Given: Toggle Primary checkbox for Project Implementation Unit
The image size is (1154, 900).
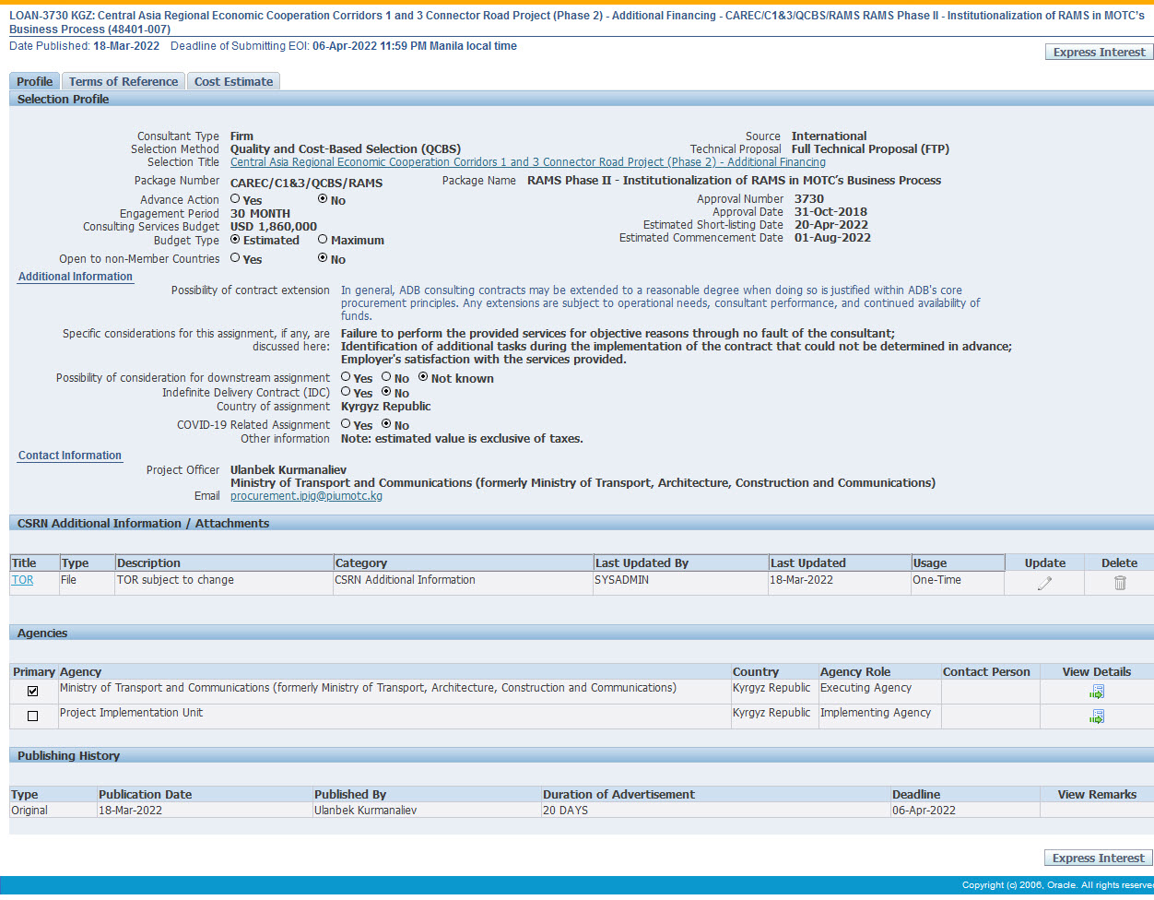Looking at the screenshot, I should click(x=33, y=716).
